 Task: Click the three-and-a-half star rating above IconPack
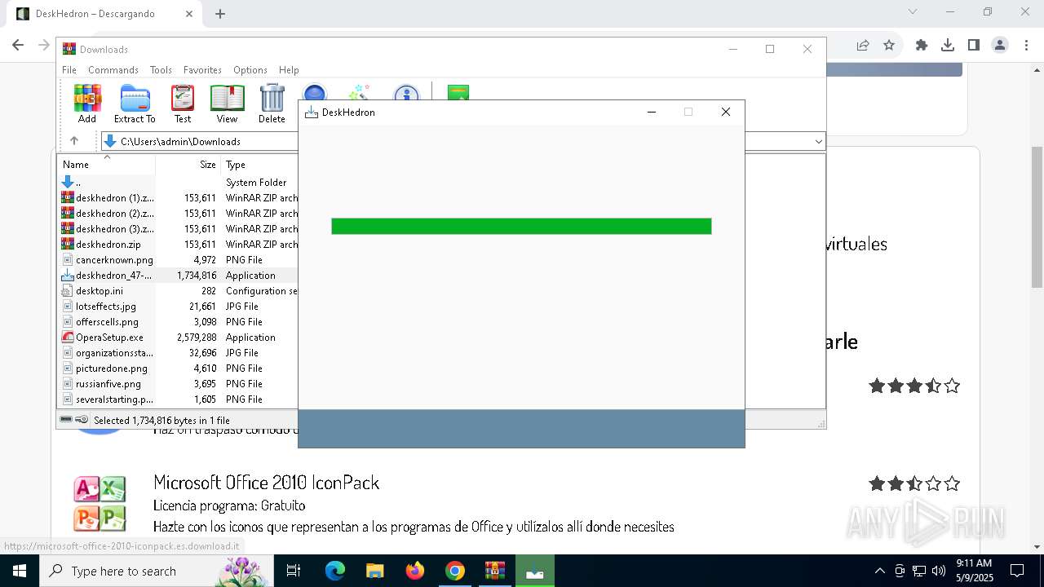coord(914,386)
